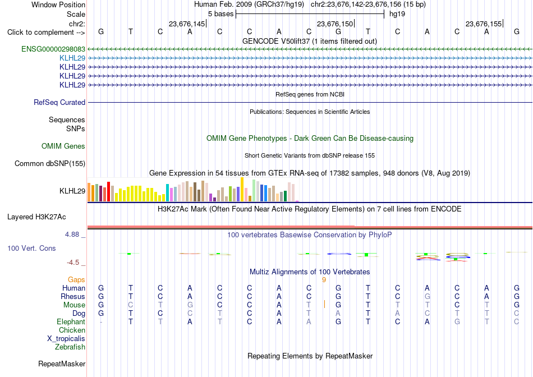The width and height of the screenshot is (533, 377).
Task: Click the orange Gaps label
Action: [x=76, y=279]
